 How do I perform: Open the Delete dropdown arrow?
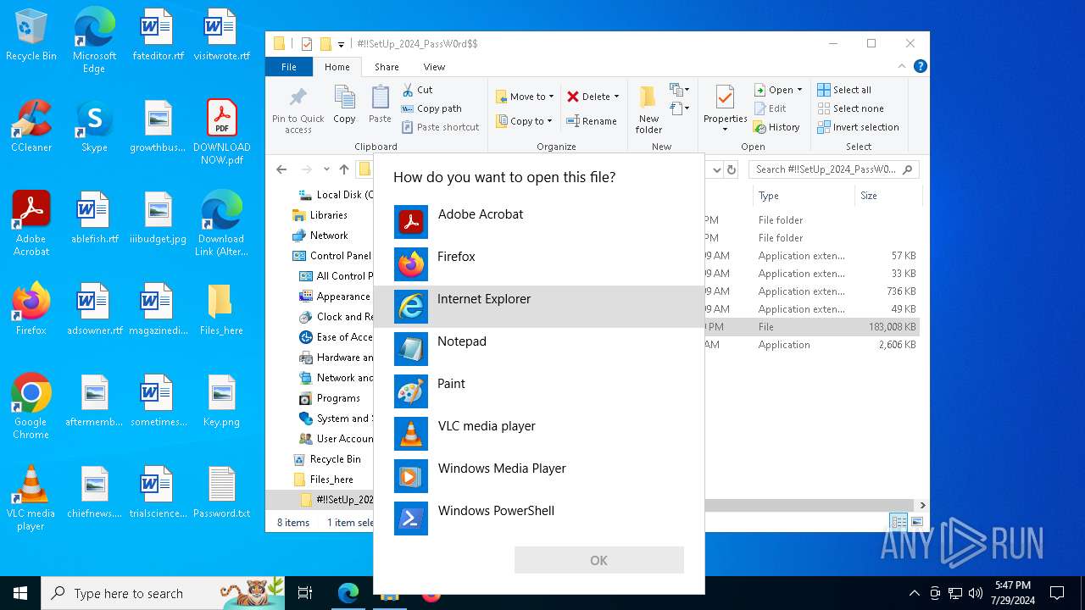(616, 97)
